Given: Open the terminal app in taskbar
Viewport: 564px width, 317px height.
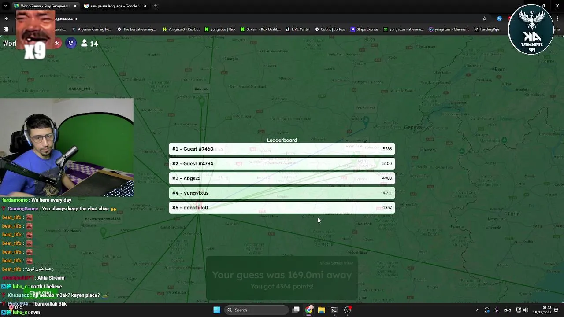Looking at the screenshot, I should [x=334, y=310].
